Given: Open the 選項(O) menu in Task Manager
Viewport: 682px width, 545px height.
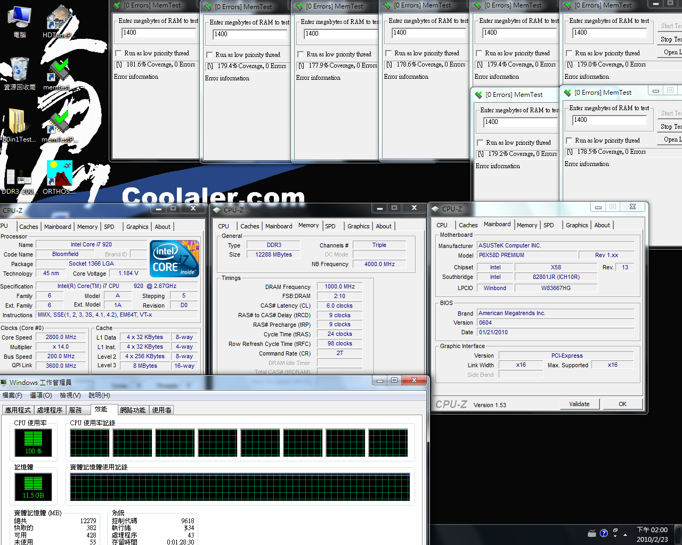Looking at the screenshot, I should tap(41, 395).
